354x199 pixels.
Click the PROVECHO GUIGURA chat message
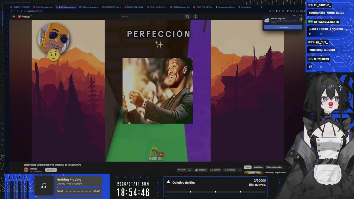tap(322, 50)
